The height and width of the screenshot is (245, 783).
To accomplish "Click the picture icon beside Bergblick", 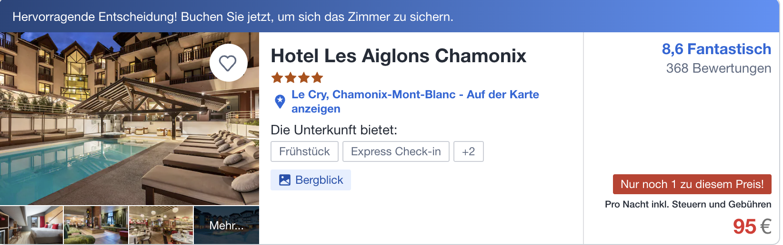I will pos(285,180).
